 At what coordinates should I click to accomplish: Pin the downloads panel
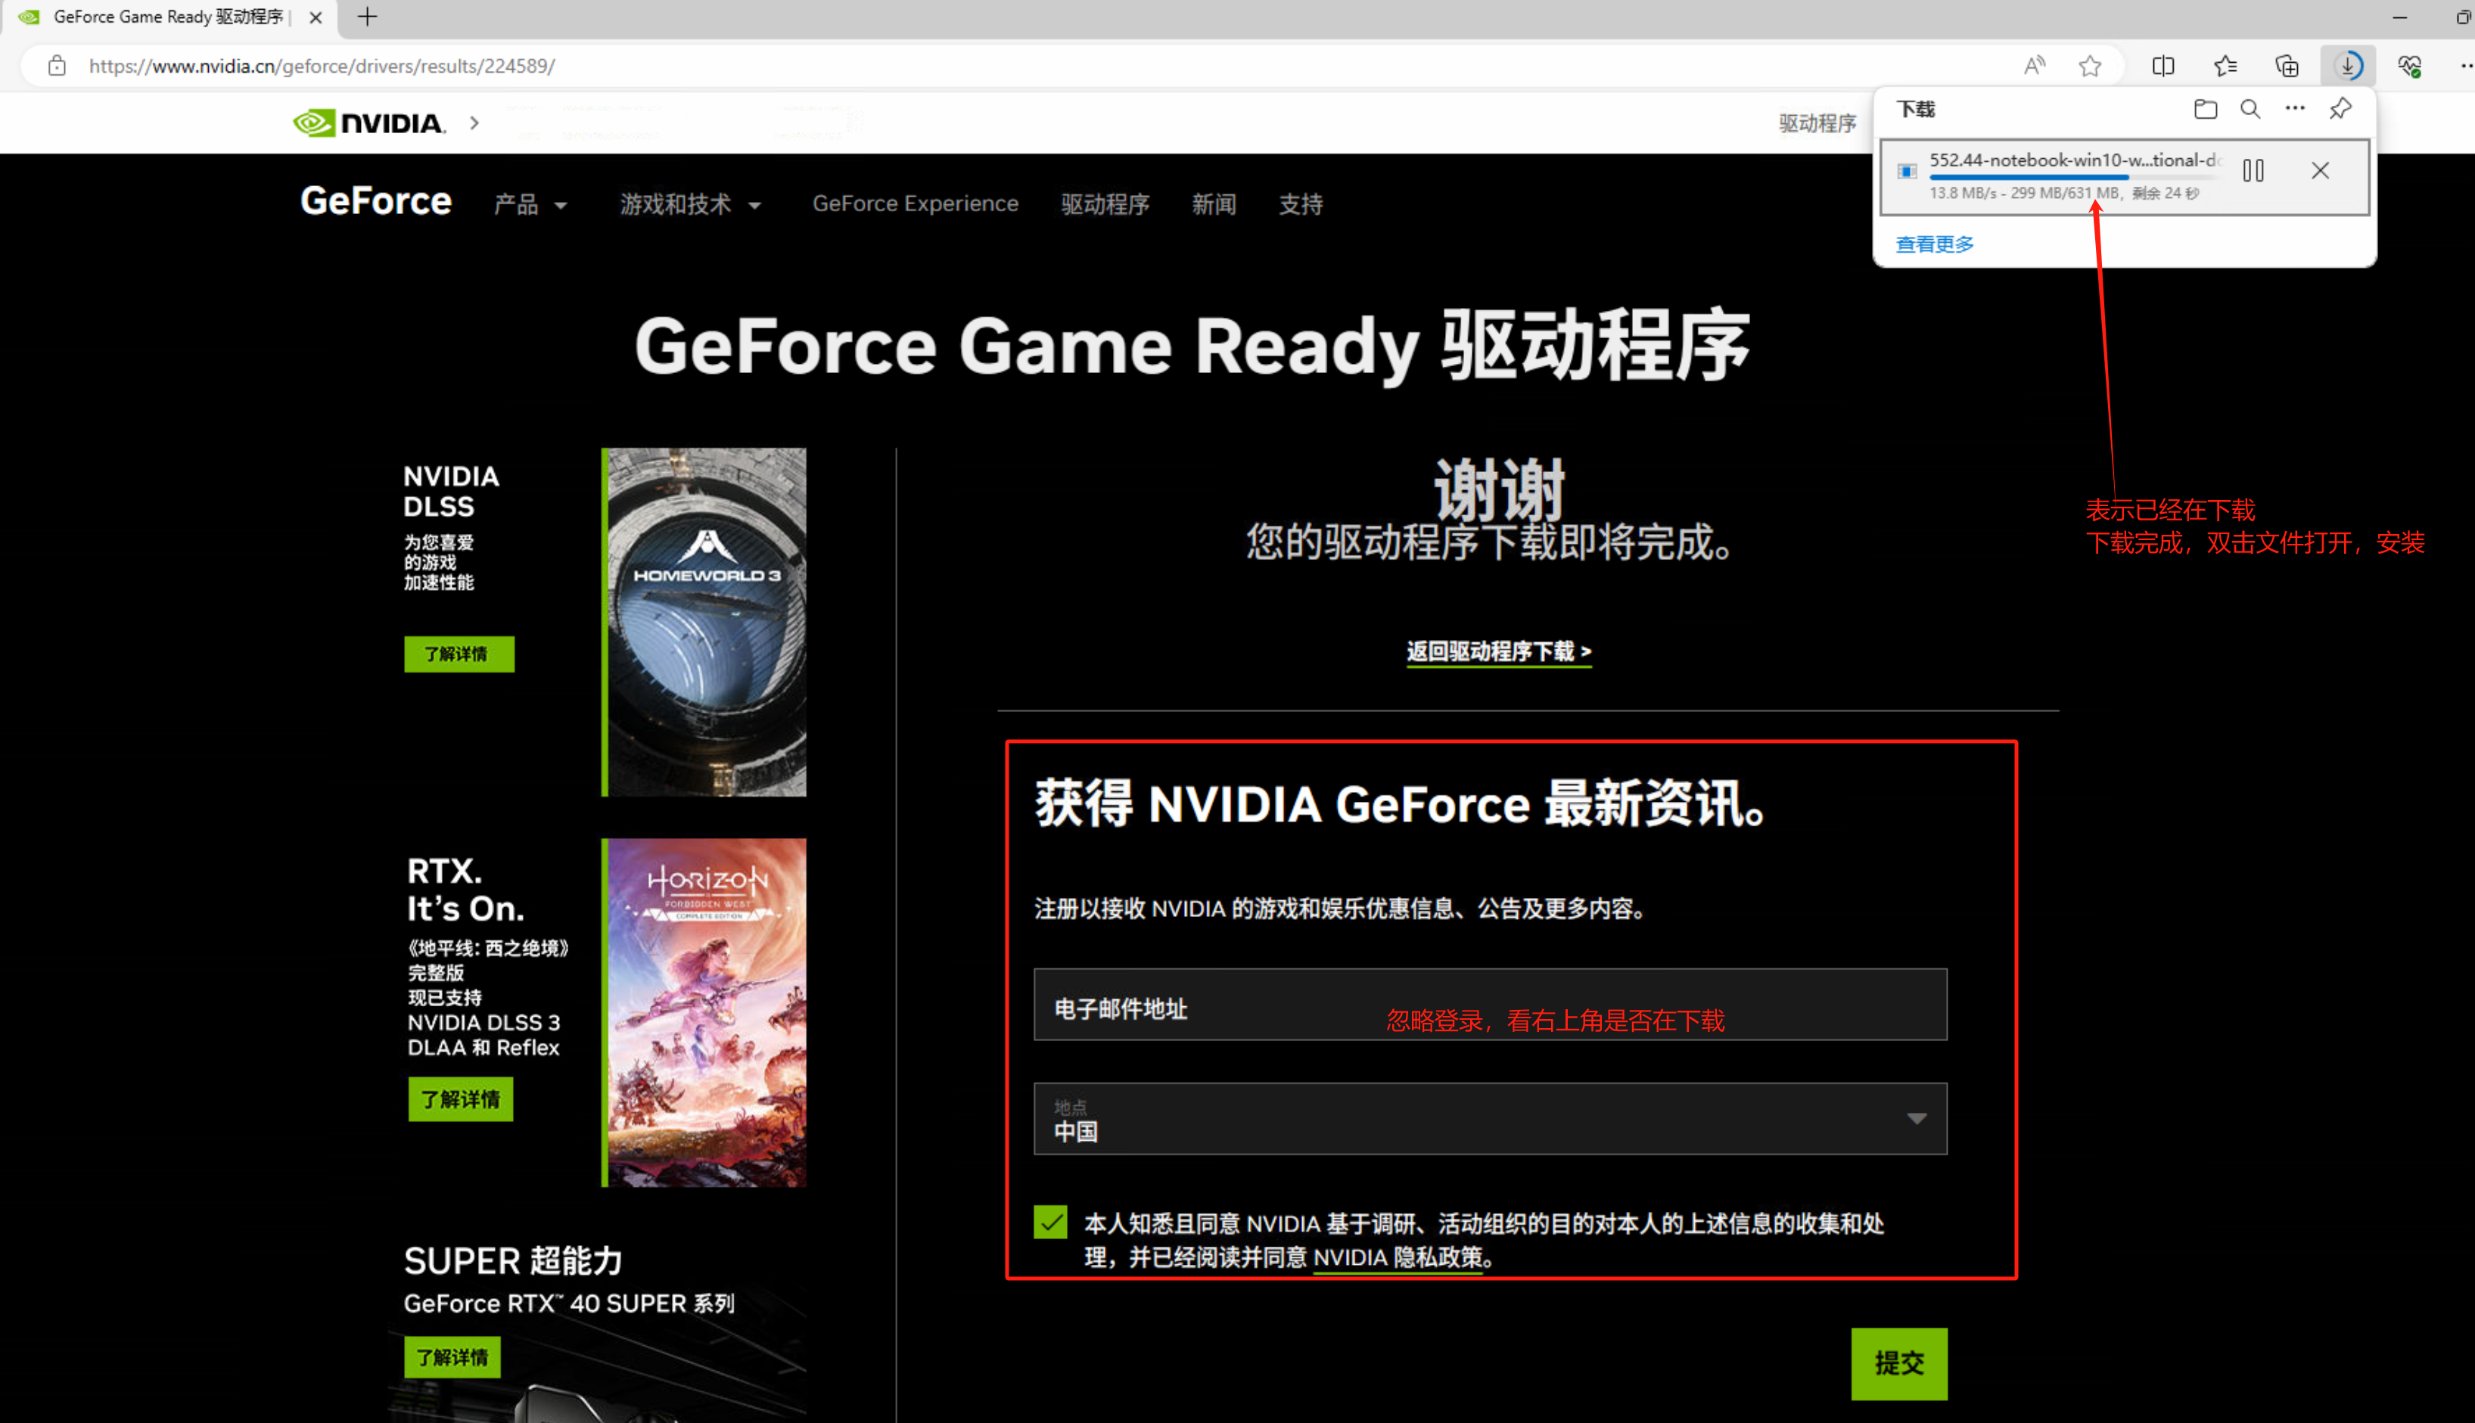tap(2340, 108)
